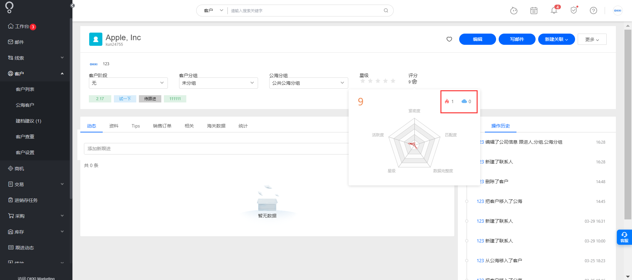
Task: Favorite Apple, Inc with the heart icon
Action: click(x=449, y=39)
